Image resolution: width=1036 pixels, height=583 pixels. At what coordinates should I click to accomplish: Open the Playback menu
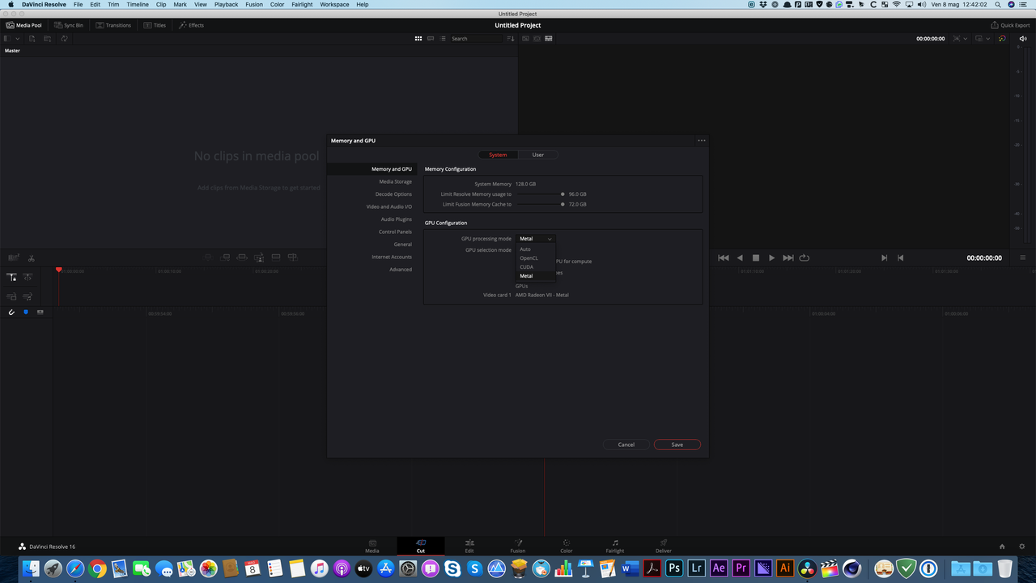point(226,4)
